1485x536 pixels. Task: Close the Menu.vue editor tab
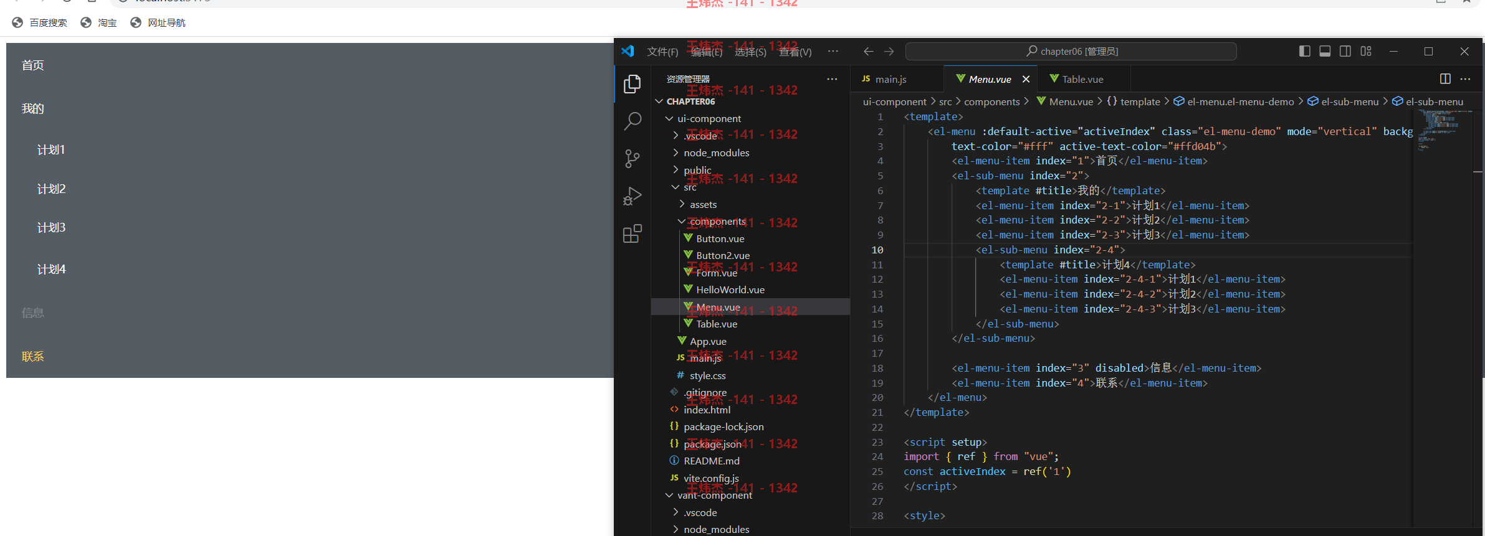pyautogui.click(x=1026, y=79)
